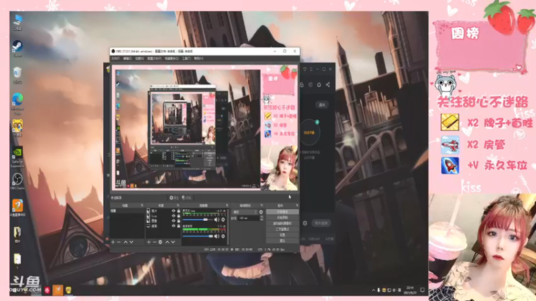The height and width of the screenshot is (301, 536).
Task: Click Start Recording in OBS Controls
Action: 282,218
